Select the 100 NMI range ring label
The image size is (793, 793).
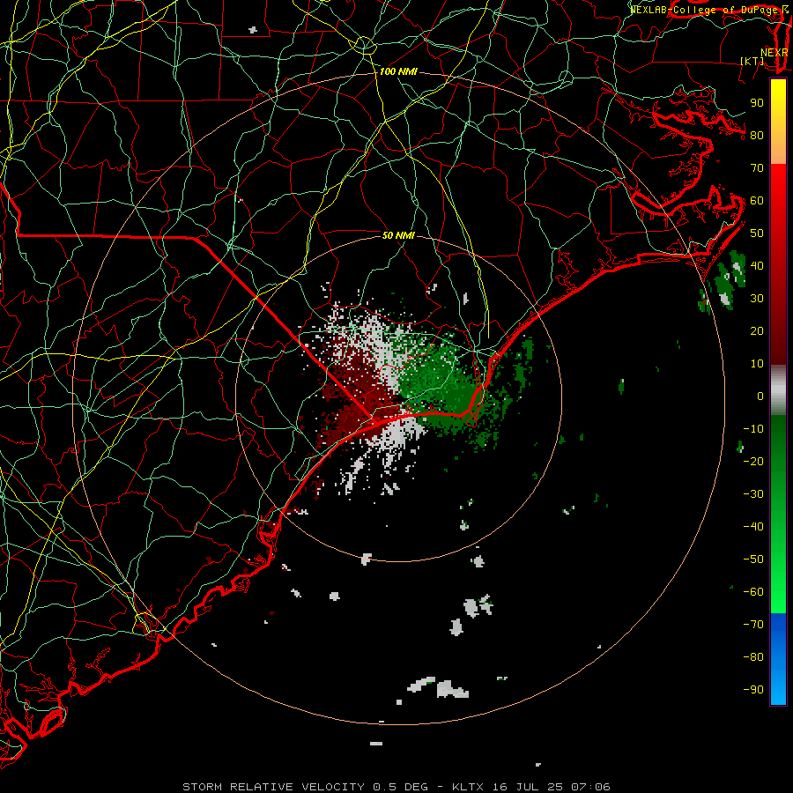click(x=398, y=71)
